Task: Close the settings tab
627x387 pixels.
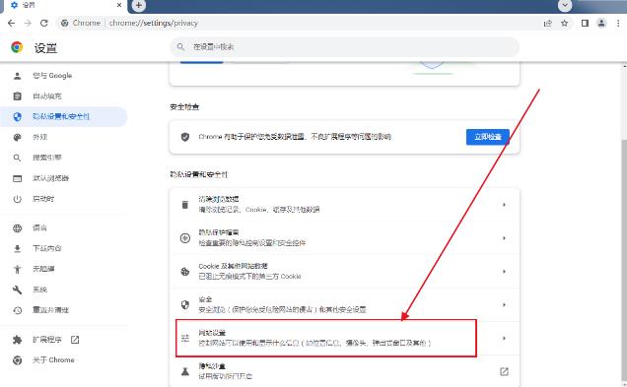Action: point(119,5)
